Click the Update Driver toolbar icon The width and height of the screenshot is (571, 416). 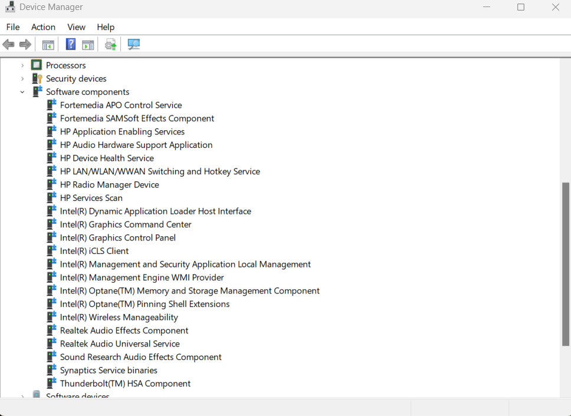[110, 44]
